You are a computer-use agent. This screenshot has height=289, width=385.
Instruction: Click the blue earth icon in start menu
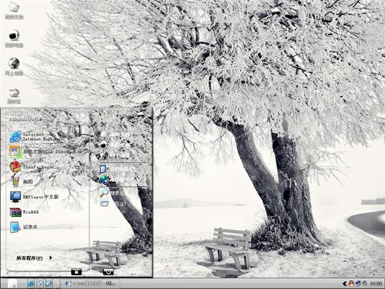coord(103,179)
